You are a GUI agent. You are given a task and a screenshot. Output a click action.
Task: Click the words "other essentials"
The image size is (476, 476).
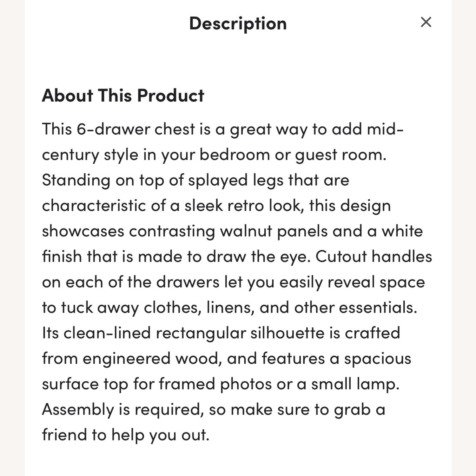tap(355, 307)
